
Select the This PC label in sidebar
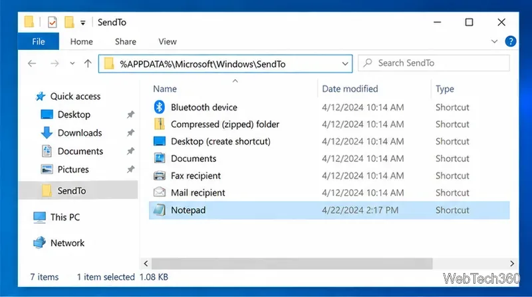pos(65,217)
